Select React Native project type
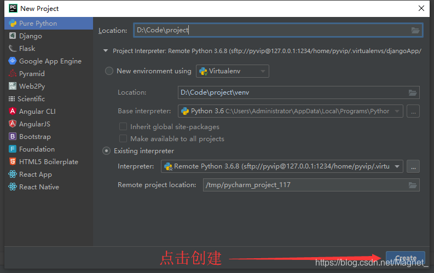Screen dimensions: 434x273 (49, 187)
